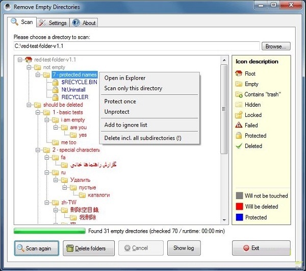Image resolution: width=306 pixels, height=271 pixels.
Task: Click the directory path input field
Action: click(136, 46)
